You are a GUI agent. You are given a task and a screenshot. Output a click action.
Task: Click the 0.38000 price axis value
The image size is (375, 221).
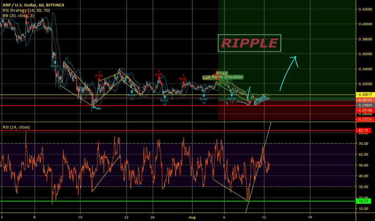click(365, 39)
